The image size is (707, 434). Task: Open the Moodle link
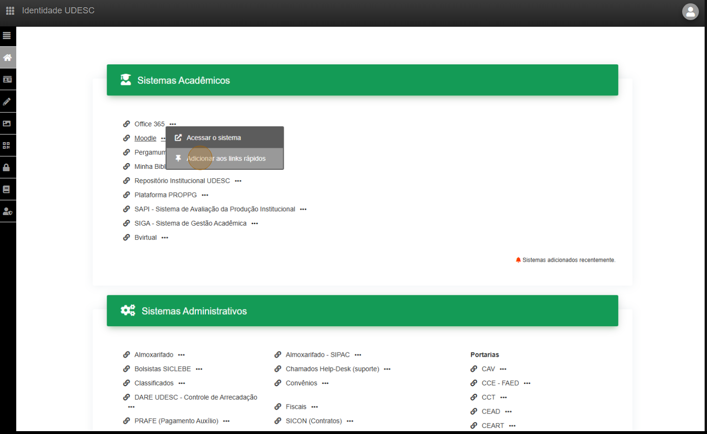click(145, 138)
